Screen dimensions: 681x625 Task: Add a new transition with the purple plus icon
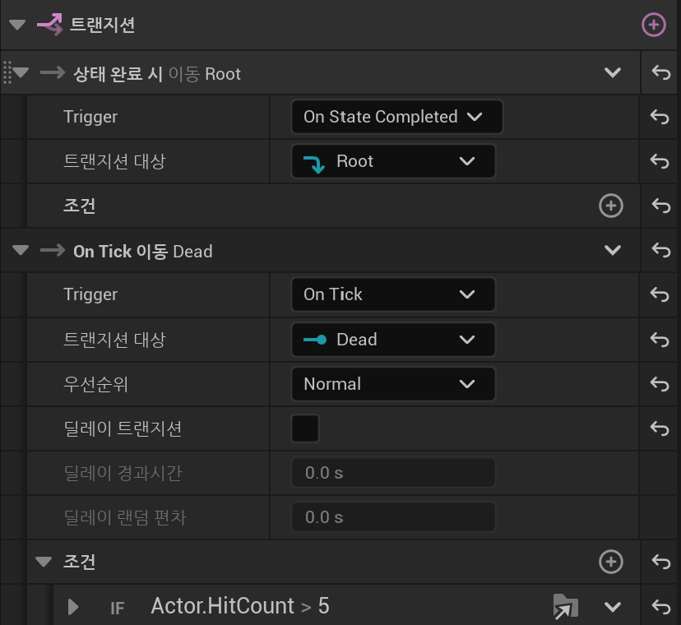click(654, 25)
